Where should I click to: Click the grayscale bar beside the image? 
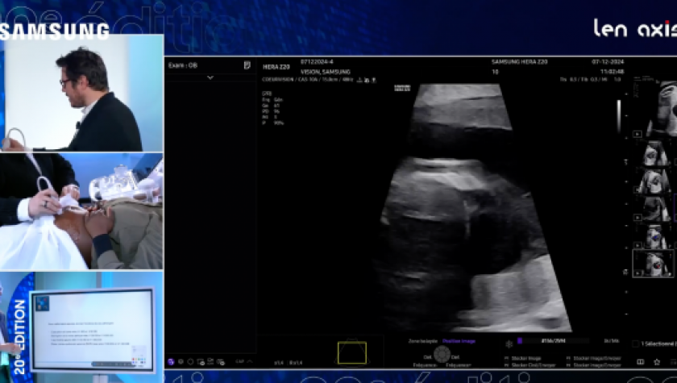pos(619,116)
